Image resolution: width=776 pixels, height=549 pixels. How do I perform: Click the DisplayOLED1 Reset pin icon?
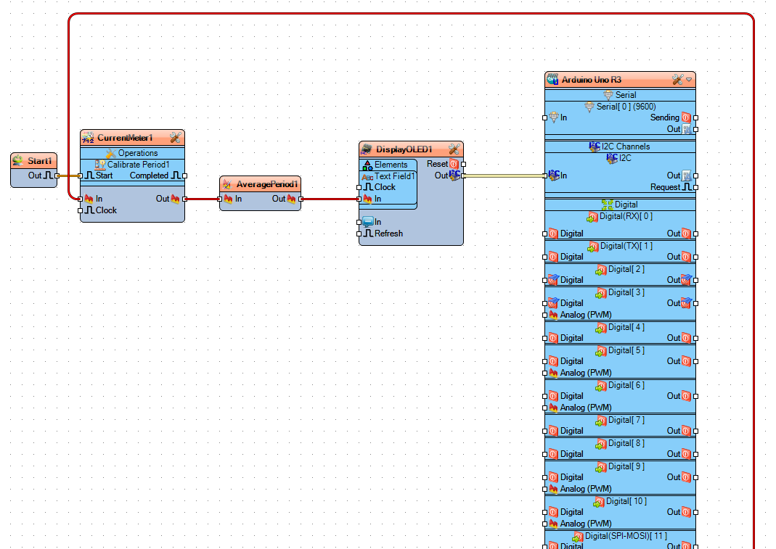point(454,164)
